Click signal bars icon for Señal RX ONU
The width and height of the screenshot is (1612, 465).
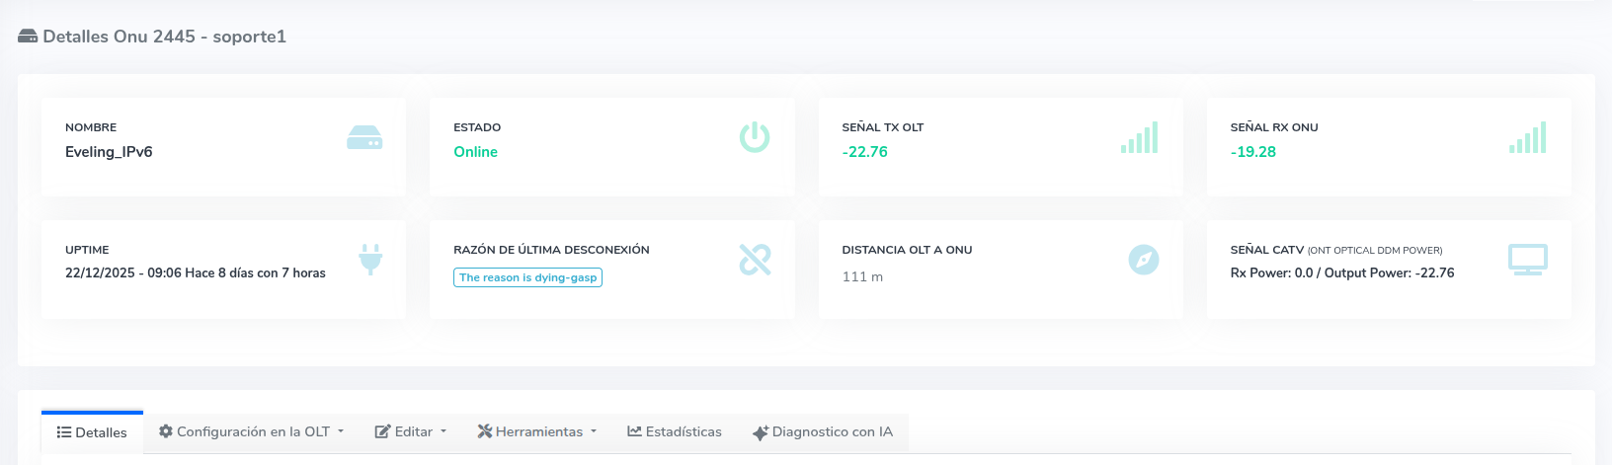click(1527, 138)
